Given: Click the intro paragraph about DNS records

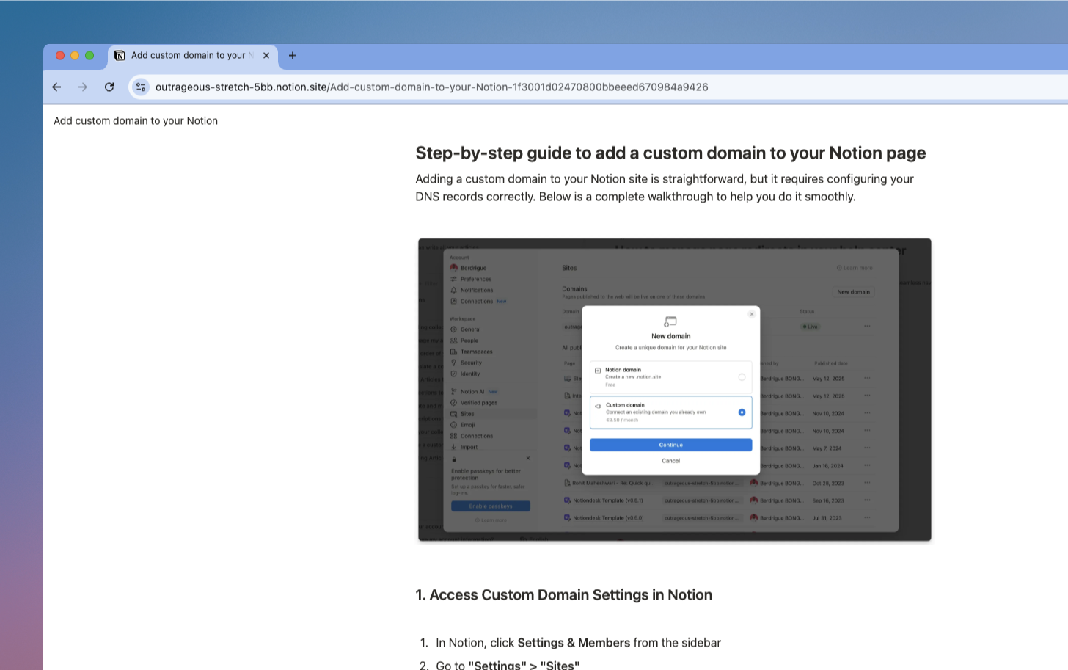Looking at the screenshot, I should coord(665,188).
